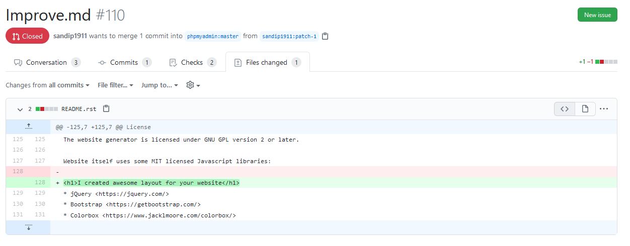Viewport: 630px width, 246px height.
Task: Open sandip1911's user profile
Action: 70,36
